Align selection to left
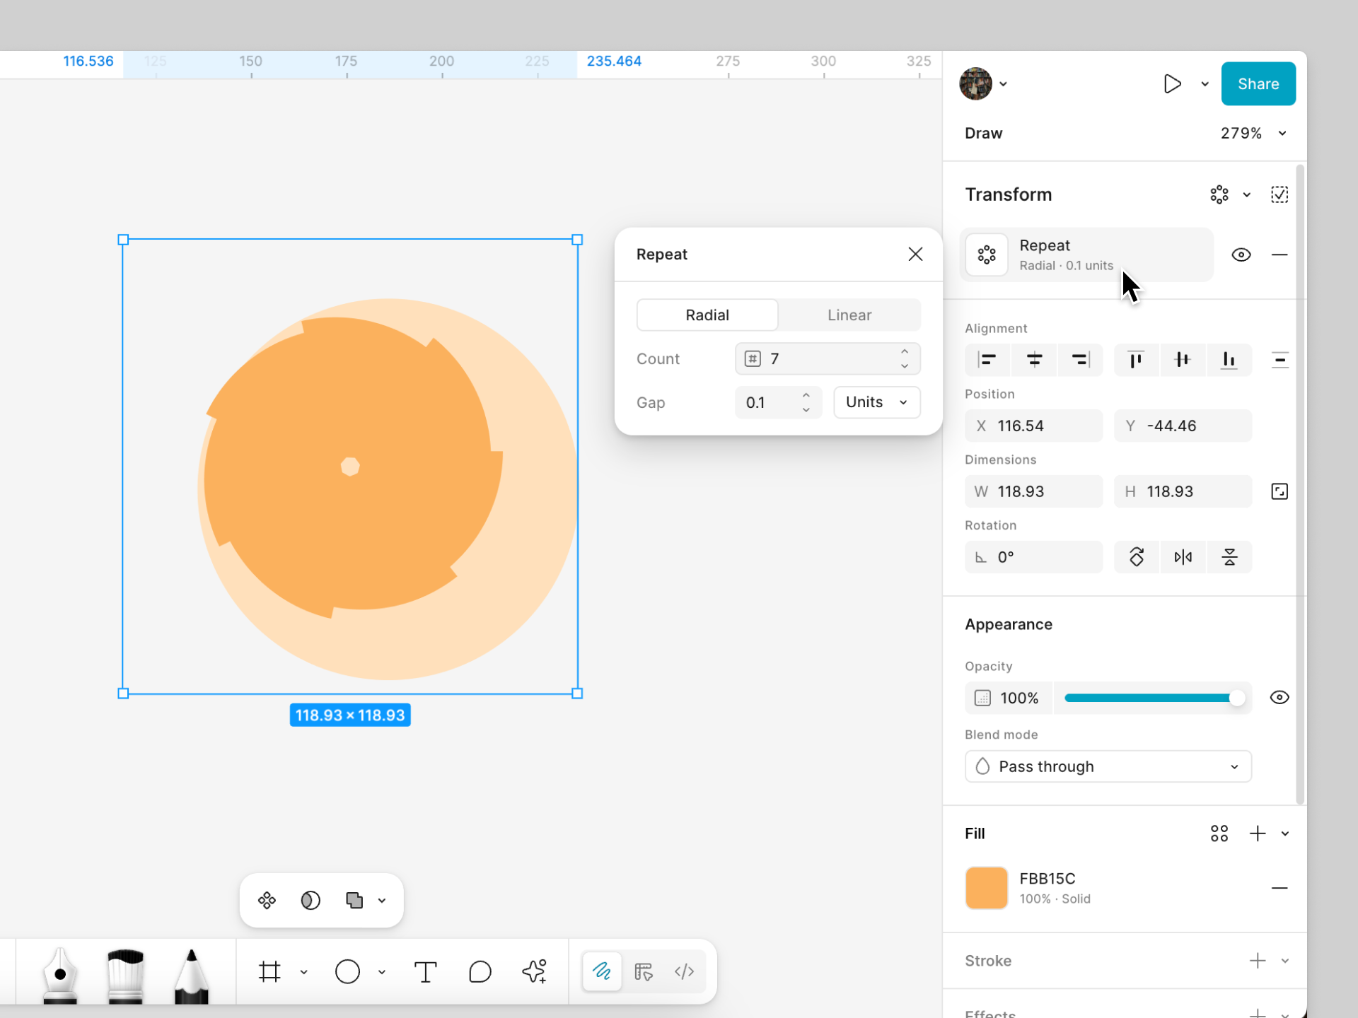1358x1018 pixels. point(987,360)
